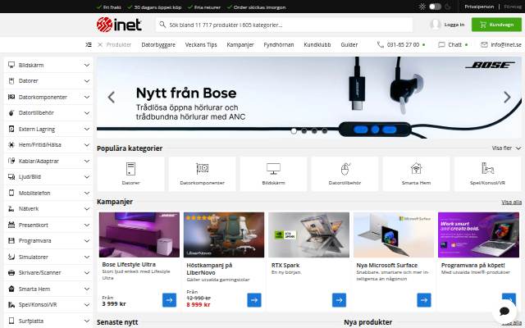Close the Produkter menu with X icon
Screen dimensions: 525x328
coord(100,44)
